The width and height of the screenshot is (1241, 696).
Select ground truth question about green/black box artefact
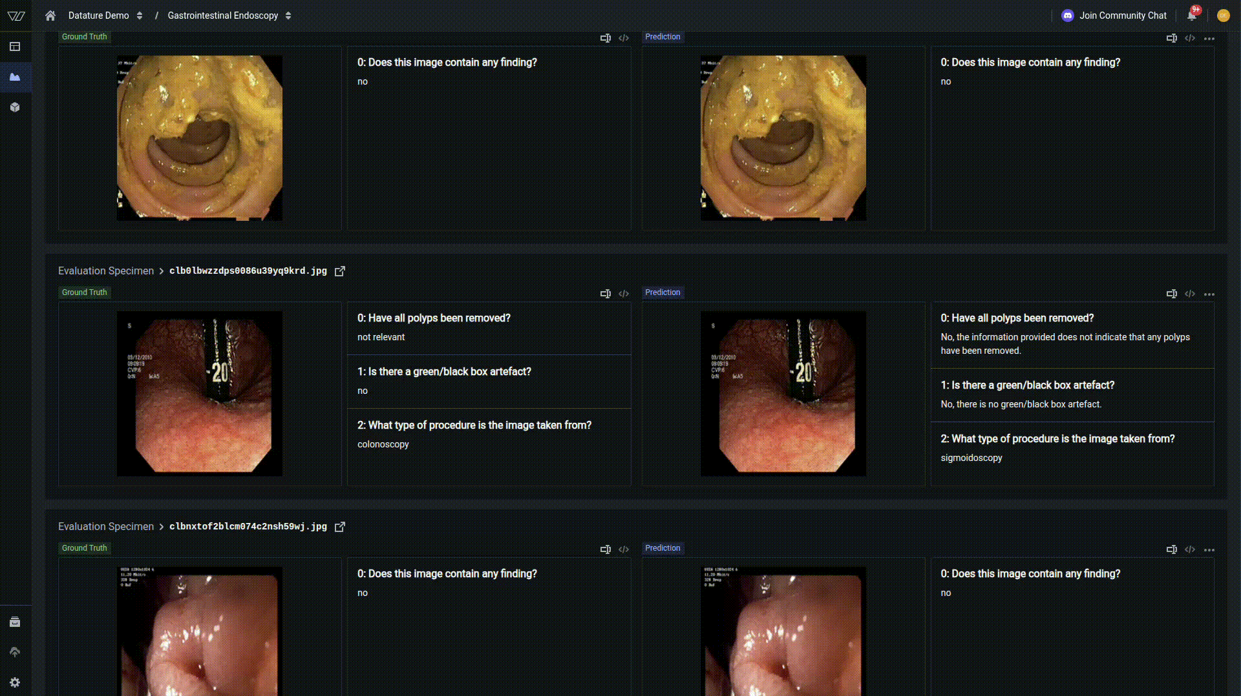pos(444,372)
